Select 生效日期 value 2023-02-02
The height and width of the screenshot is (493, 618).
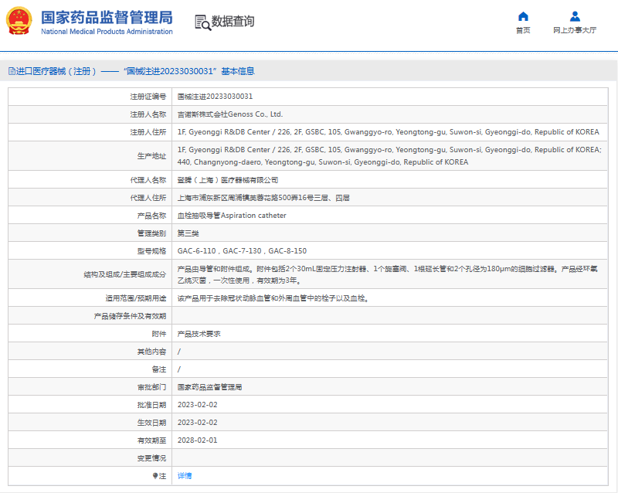[197, 423]
